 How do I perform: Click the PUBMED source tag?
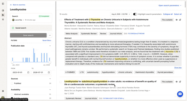[x=70, y=72]
